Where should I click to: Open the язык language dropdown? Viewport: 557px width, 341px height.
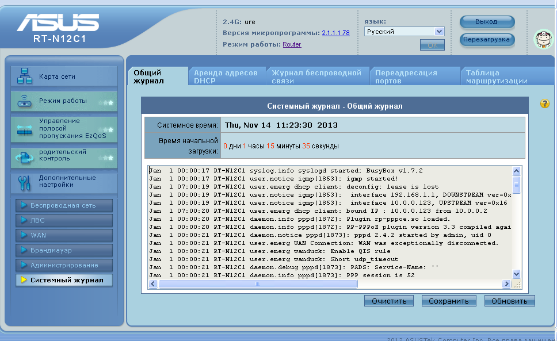tap(405, 32)
